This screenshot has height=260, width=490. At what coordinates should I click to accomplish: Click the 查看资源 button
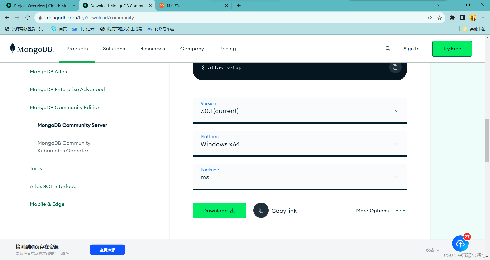click(107, 250)
